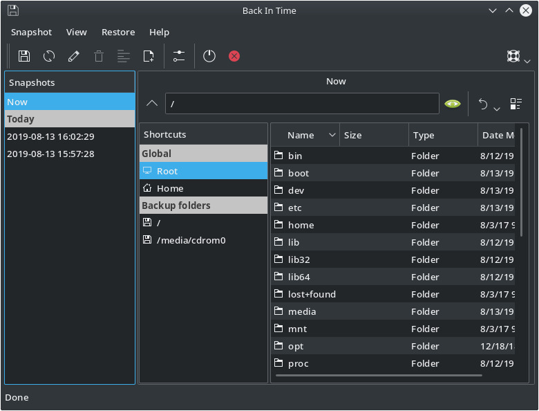Close the Back In Time window

pyautogui.click(x=526, y=10)
